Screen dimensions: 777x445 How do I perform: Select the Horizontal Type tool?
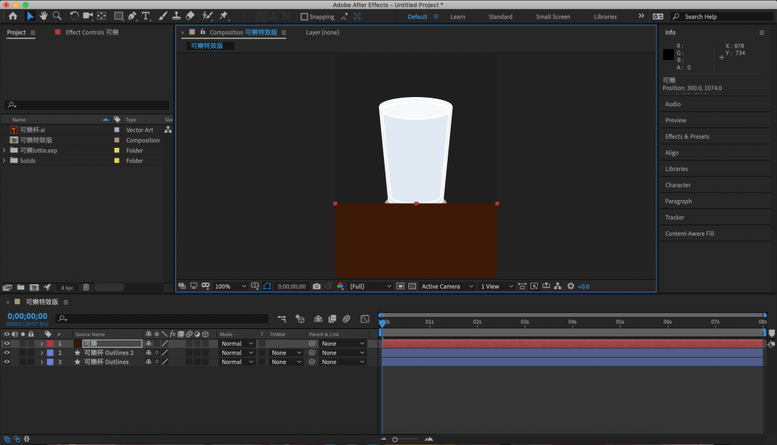(x=146, y=16)
